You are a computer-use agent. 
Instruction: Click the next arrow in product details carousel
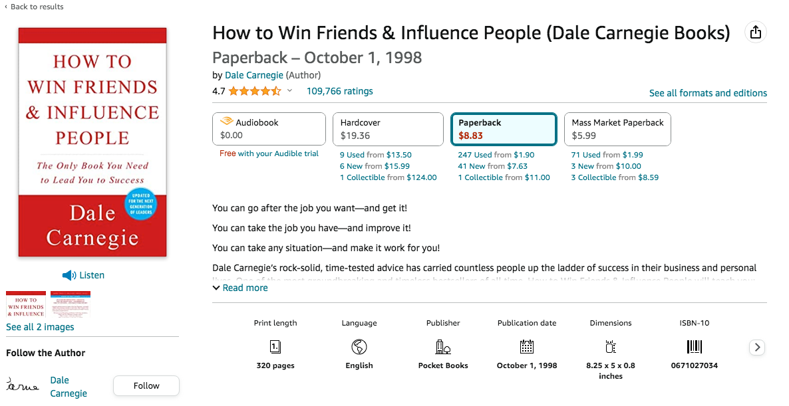coord(756,347)
